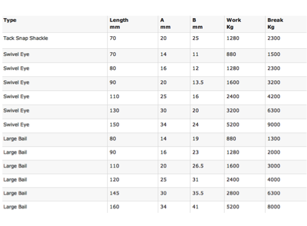Click the 4200 break load cell
Image resolution: width=307 pixels, height=226 pixels.
pyautogui.click(x=274, y=96)
